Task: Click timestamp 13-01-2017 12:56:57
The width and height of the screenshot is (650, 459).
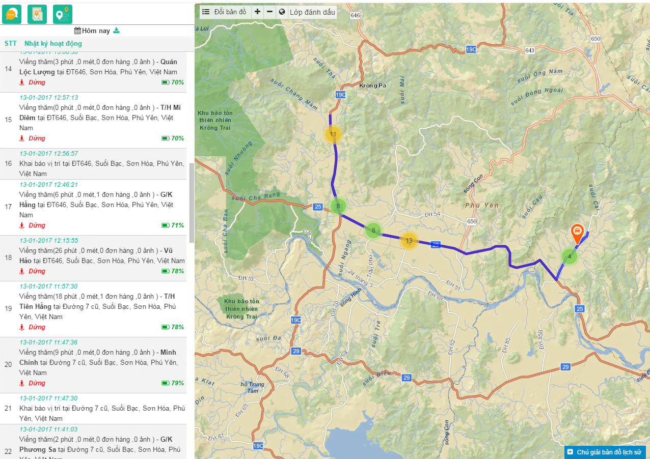Action: pos(49,154)
